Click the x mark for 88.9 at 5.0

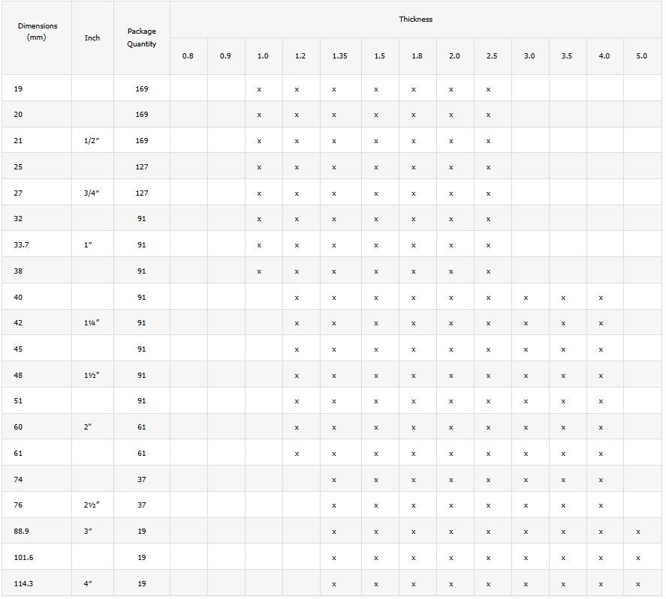point(638,532)
